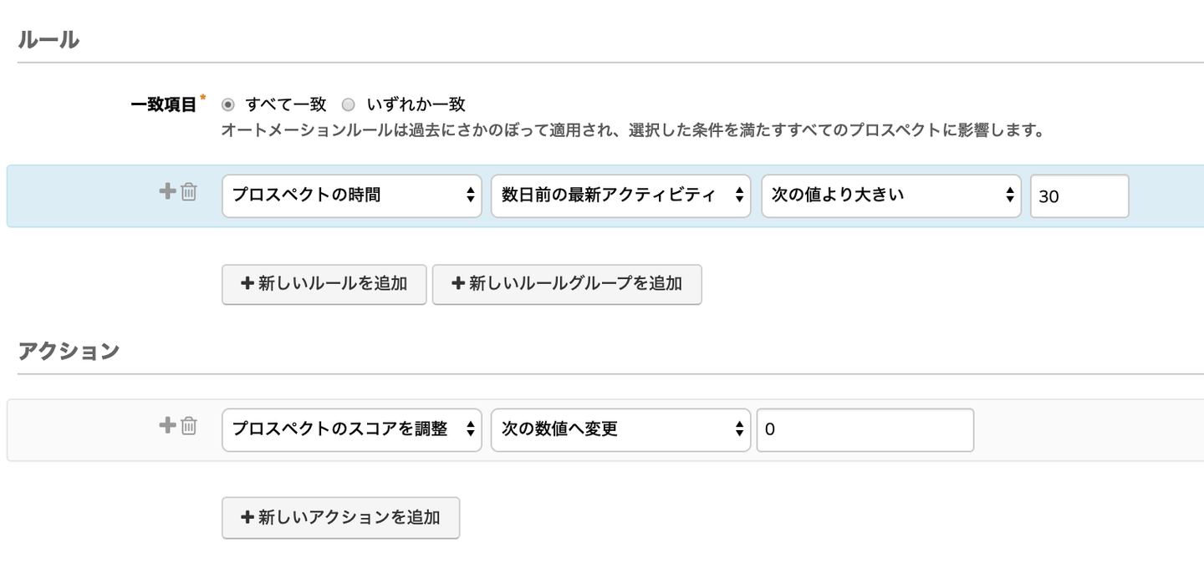Open the プロスペクトの時間 dropdown
Screen dimensions: 1204x563
[351, 195]
